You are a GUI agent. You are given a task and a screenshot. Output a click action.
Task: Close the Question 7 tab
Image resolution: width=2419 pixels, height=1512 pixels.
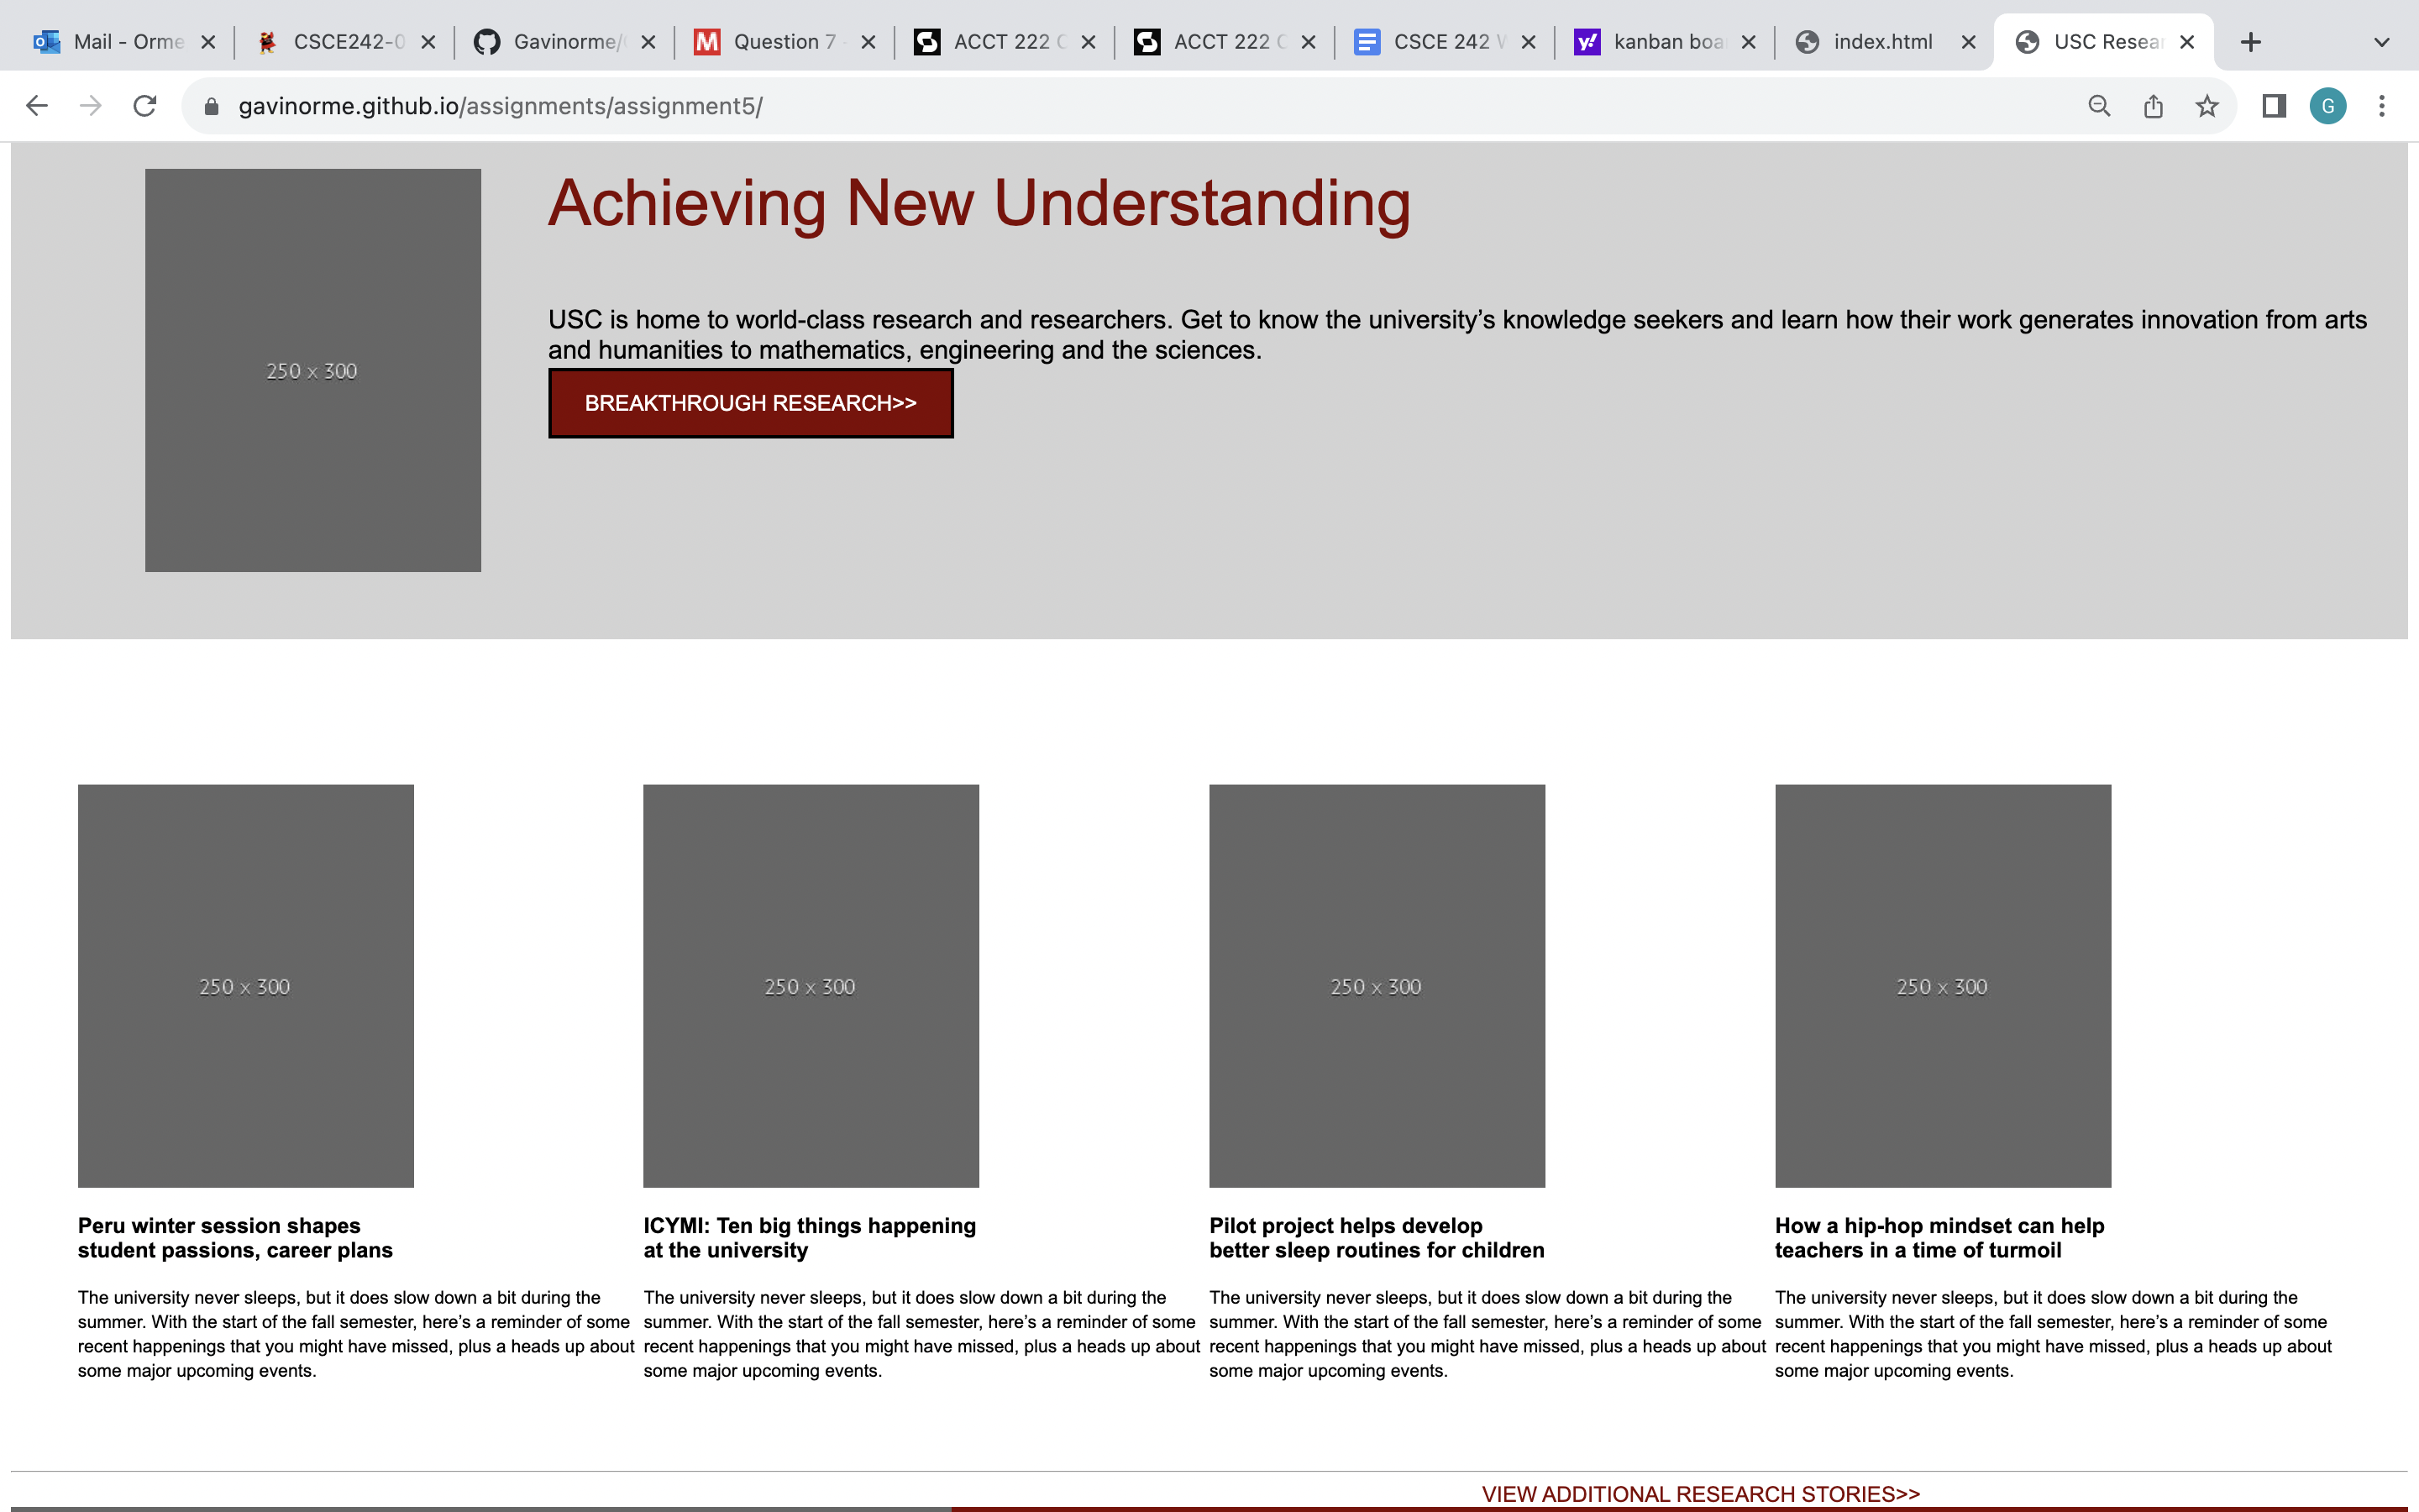click(868, 42)
